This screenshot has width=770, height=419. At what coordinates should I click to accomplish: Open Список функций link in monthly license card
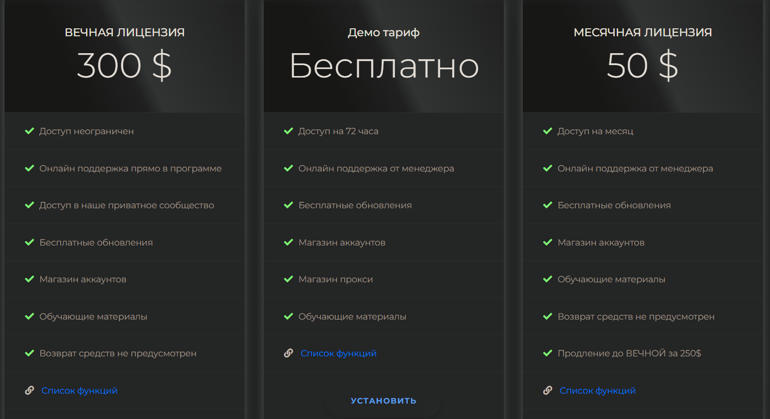pos(597,391)
